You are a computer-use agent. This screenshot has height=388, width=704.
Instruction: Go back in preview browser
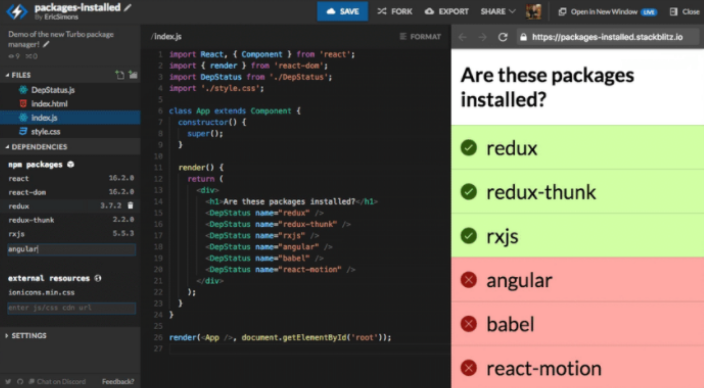pyautogui.click(x=462, y=37)
